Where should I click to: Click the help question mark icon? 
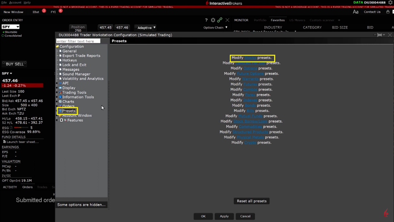pyautogui.click(x=206, y=20)
